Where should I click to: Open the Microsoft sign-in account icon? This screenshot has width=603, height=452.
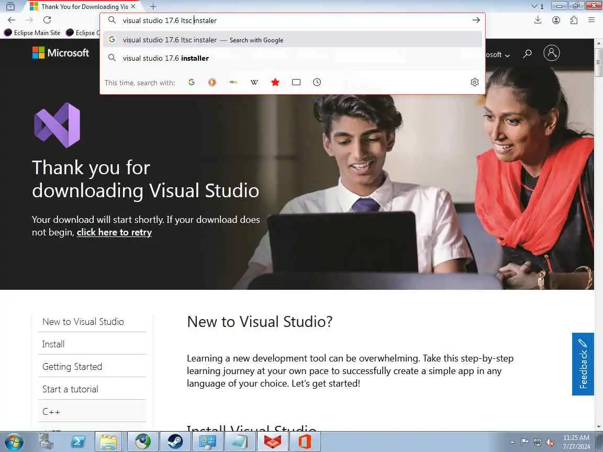click(x=552, y=53)
